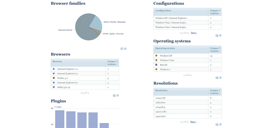Click Next link under the Resolutions table
This screenshot has width=273, height=128.
coord(193,122)
